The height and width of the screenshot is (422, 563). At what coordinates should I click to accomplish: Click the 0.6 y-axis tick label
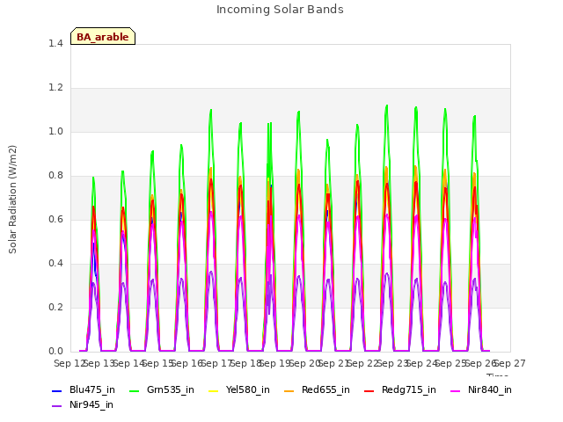pyautogui.click(x=55, y=220)
